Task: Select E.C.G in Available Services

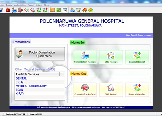Action: 40,82
